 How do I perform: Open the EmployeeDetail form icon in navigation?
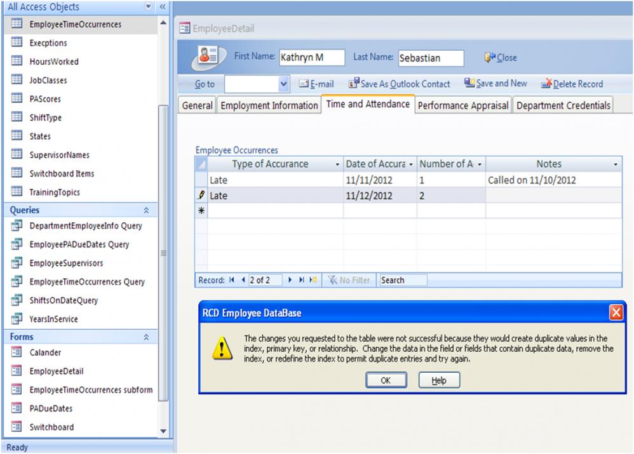(x=17, y=371)
